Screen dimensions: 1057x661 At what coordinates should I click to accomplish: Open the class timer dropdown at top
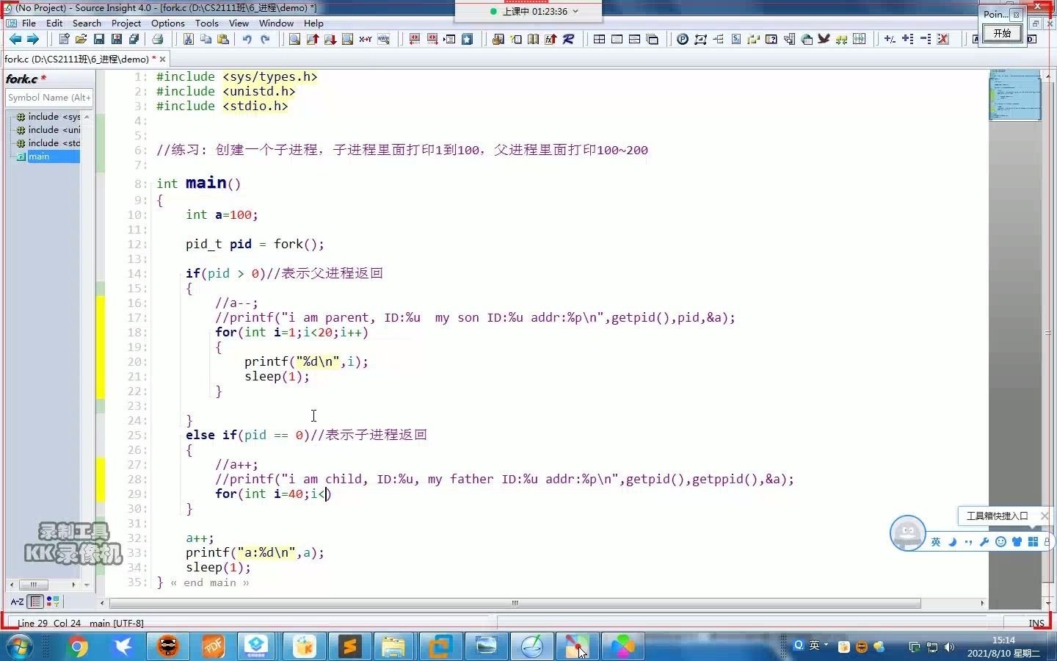click(x=576, y=11)
